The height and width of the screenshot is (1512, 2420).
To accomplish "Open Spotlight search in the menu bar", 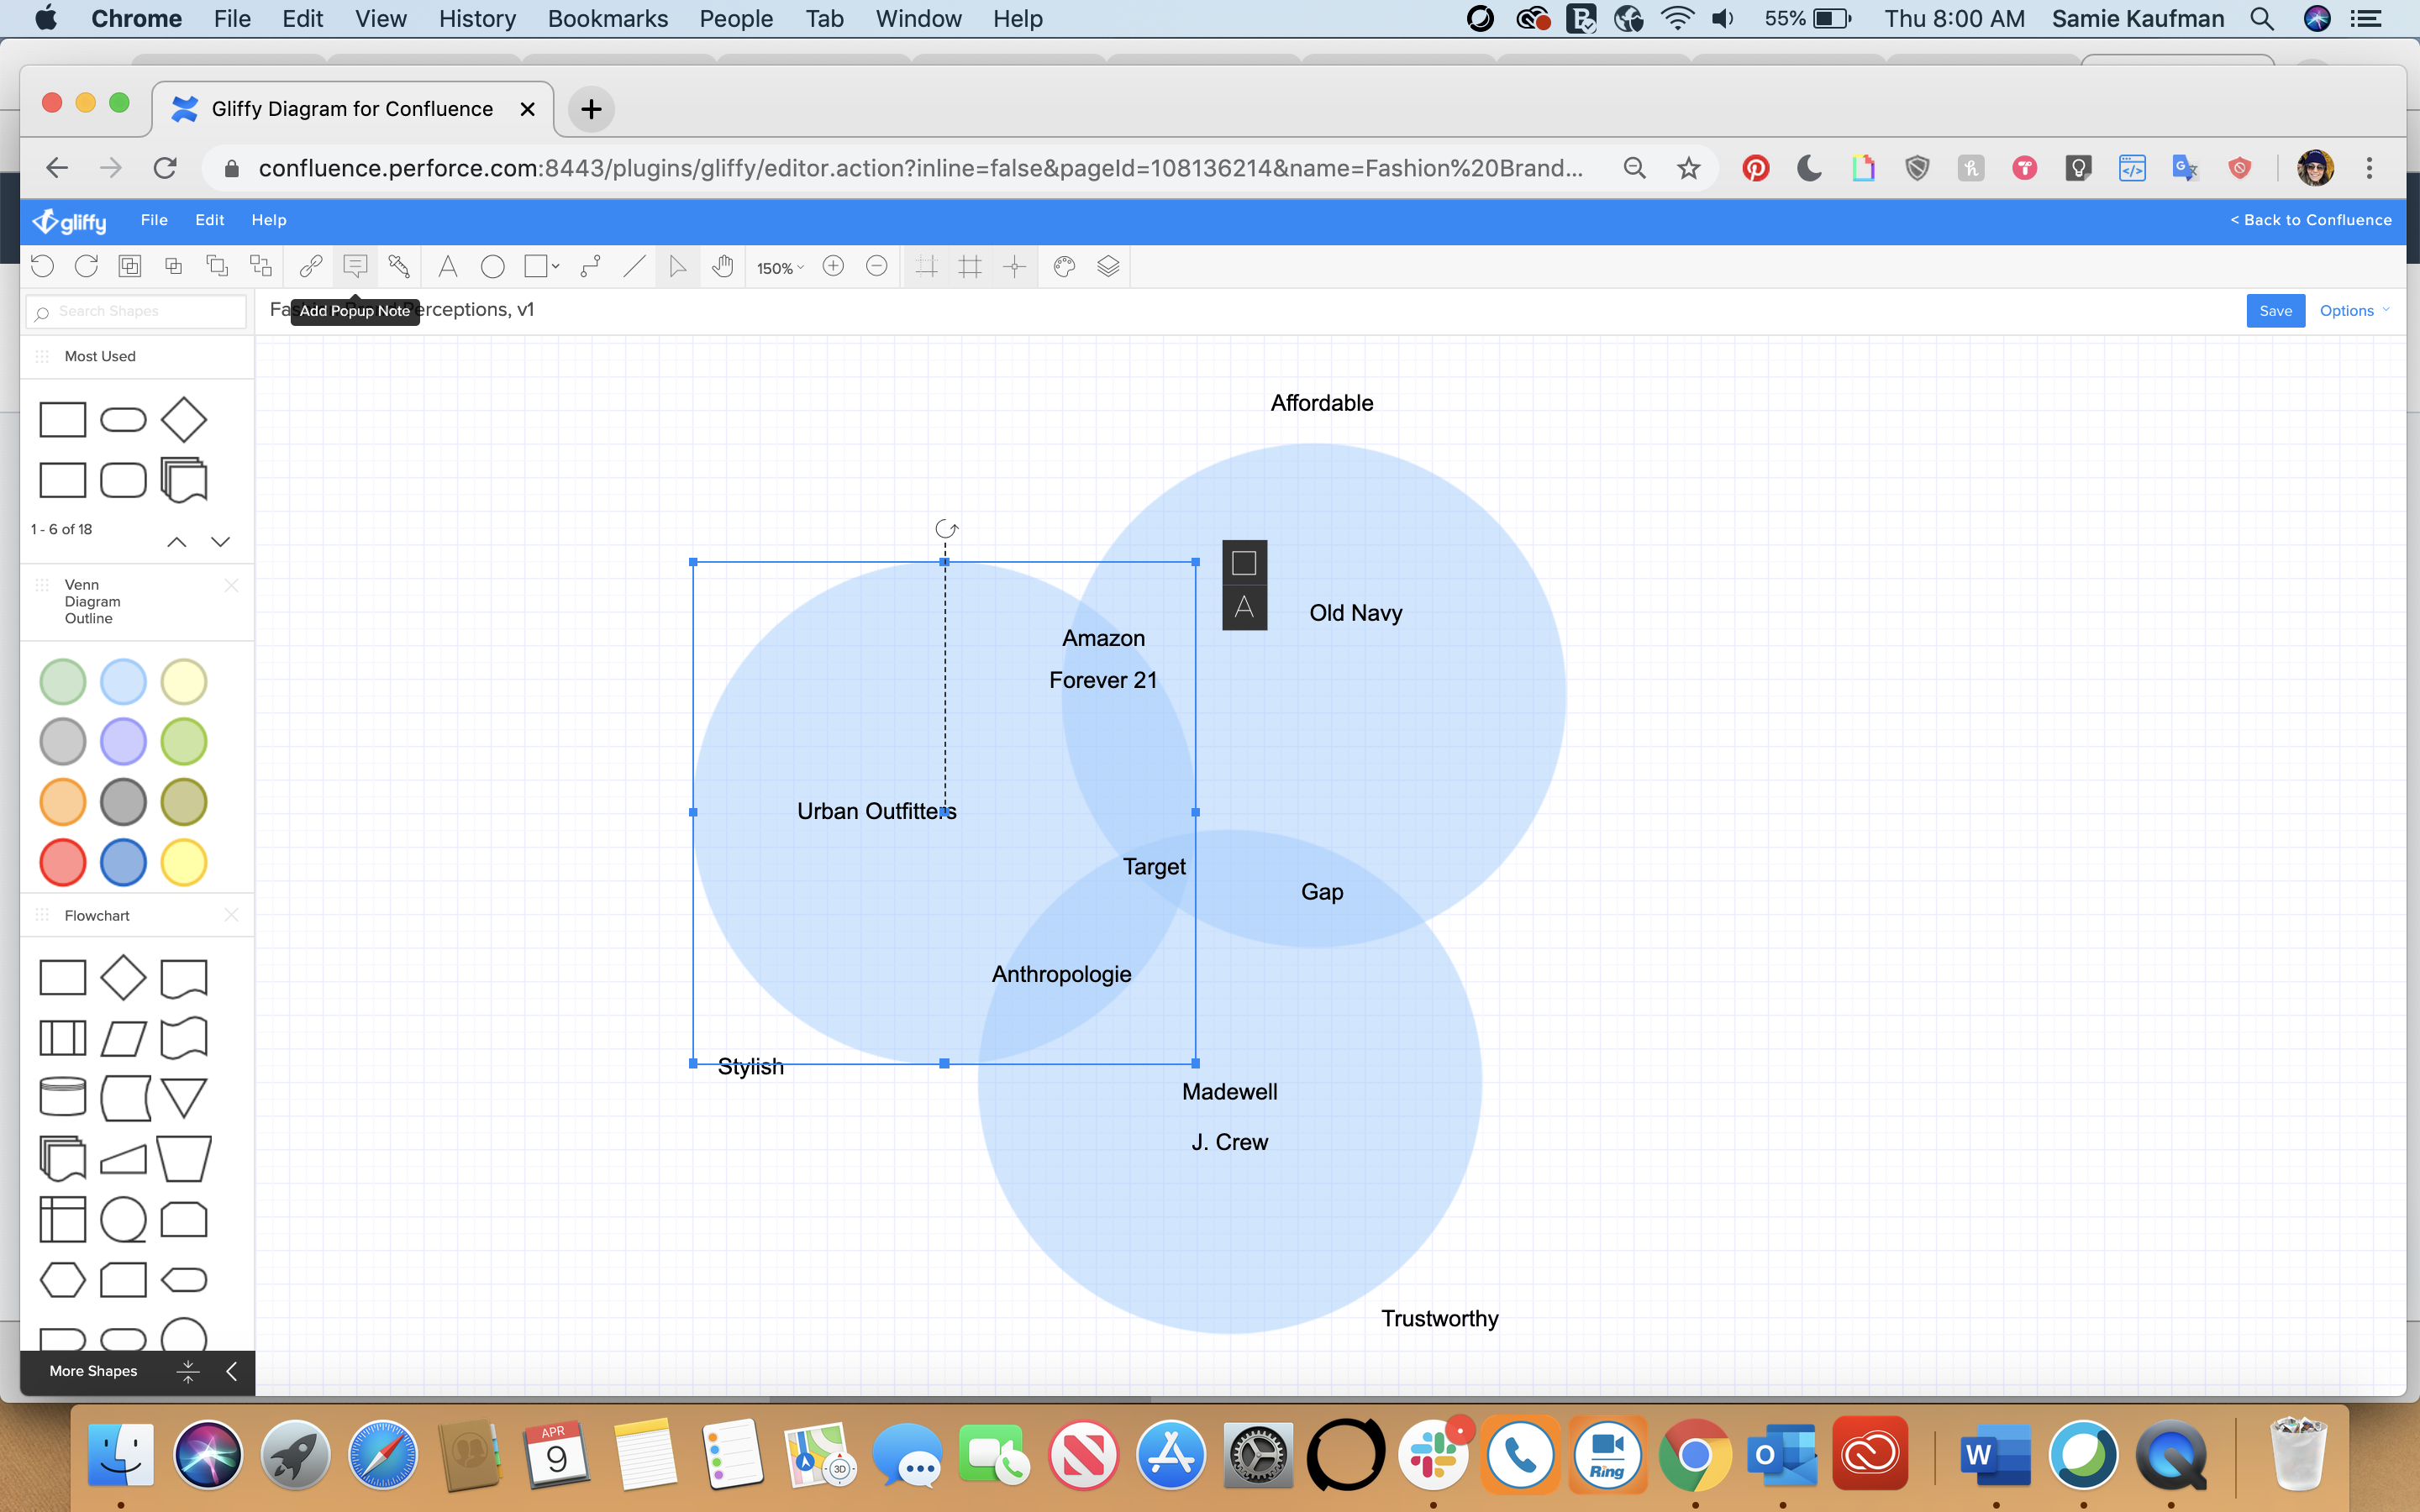I will 2262,19.
